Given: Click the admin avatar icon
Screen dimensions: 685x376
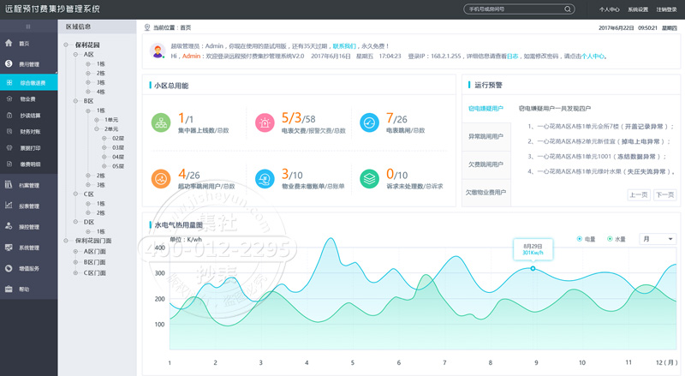Looking at the screenshot, I should [158, 51].
